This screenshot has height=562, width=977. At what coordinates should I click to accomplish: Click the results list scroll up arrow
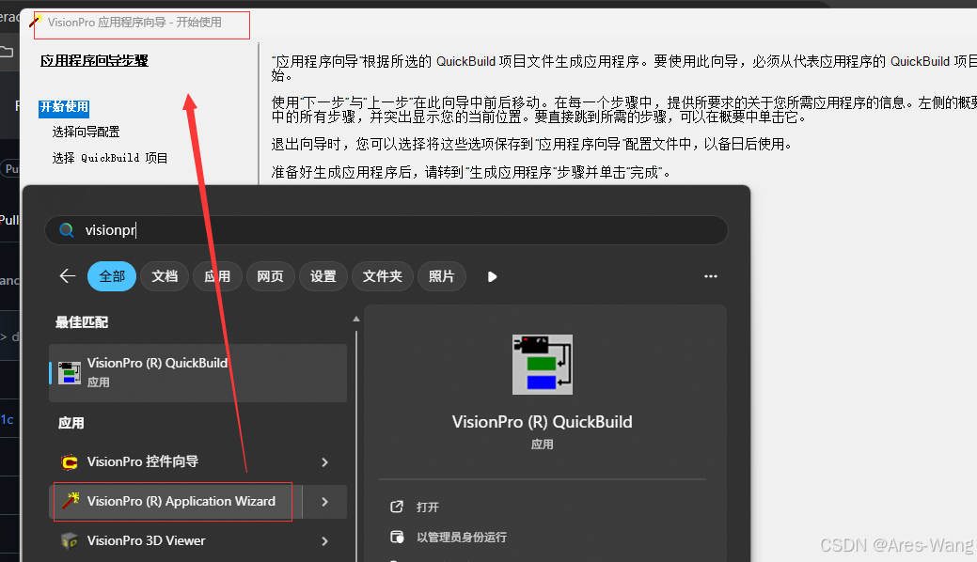click(356, 319)
